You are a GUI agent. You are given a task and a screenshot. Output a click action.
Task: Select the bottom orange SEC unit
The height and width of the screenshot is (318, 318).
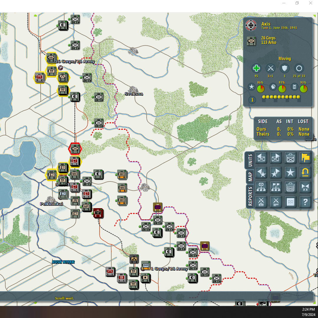click(x=122, y=201)
